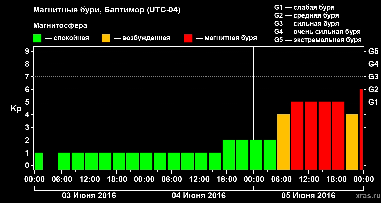Click the 'G1' right-axis label
Image resolution: width=381 pixels, height=203 pixels.
point(373,102)
